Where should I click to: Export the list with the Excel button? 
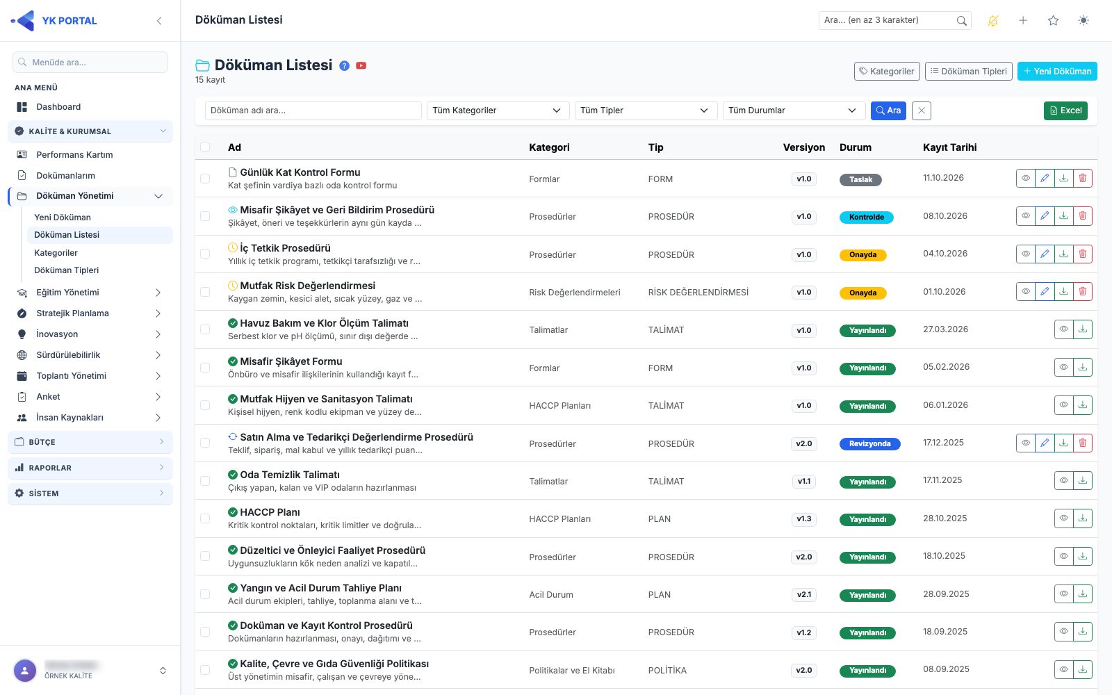tap(1065, 111)
